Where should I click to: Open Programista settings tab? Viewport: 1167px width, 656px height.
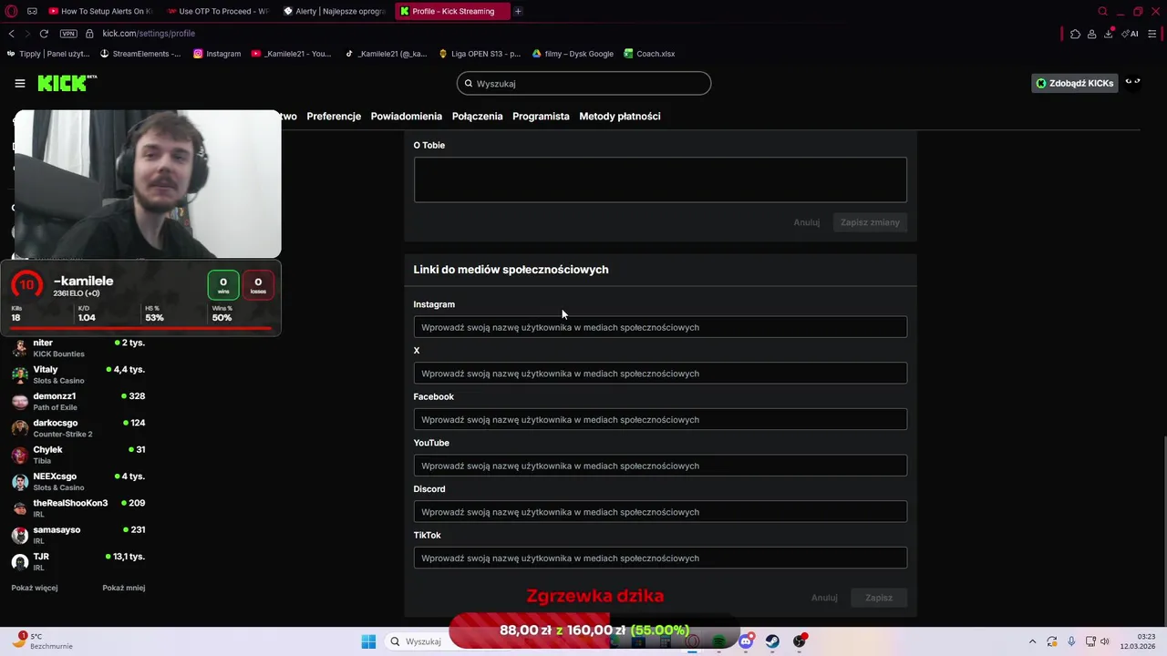click(x=541, y=116)
